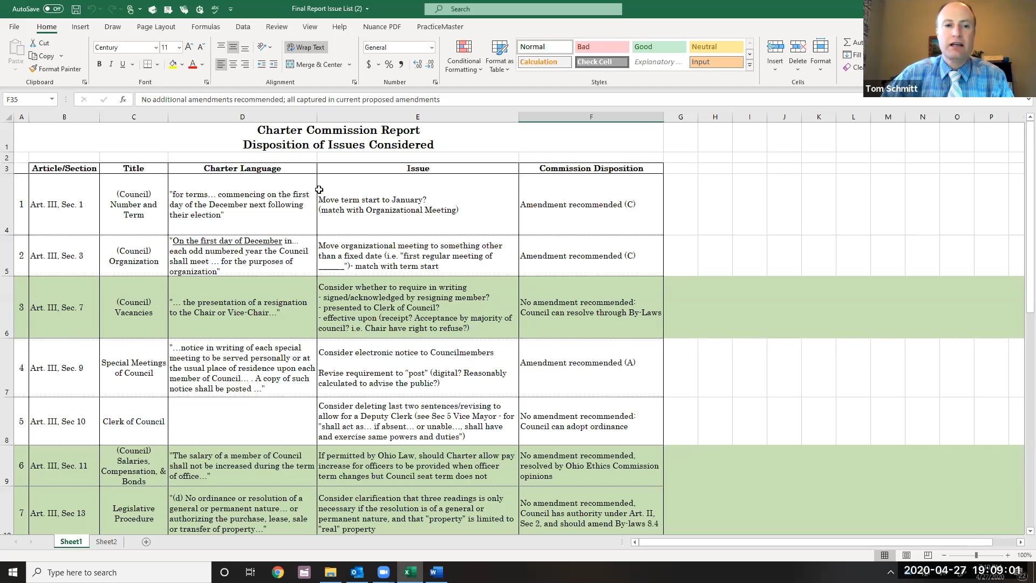Screen dimensions: 1036x583
Task: Toggle AutoSave switch off/on
Action: [53, 9]
